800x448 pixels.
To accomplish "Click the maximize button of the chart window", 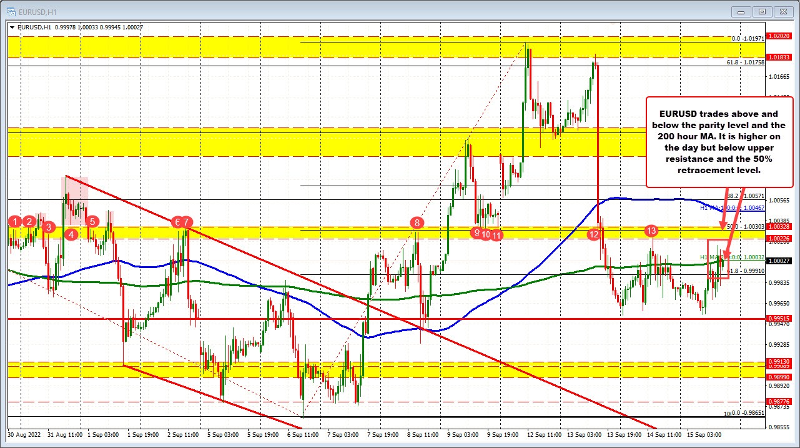I will [x=761, y=11].
